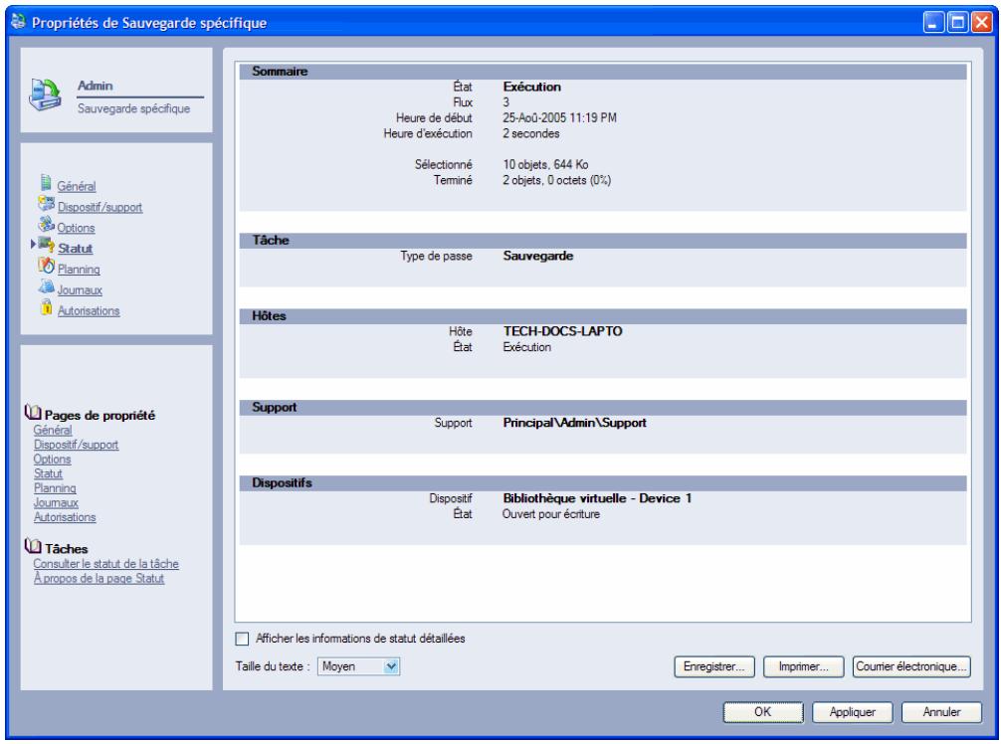Click the Options gear icon in navigation
This screenshot has height=744, width=1001.
point(46,225)
